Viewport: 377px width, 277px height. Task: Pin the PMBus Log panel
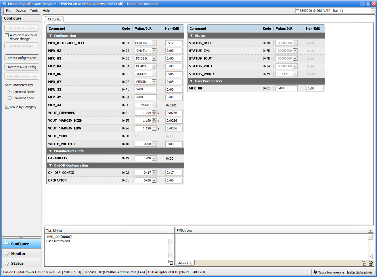pos(371,230)
